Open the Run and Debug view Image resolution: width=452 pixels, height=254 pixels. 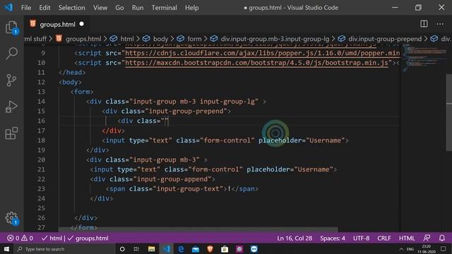click(11, 107)
